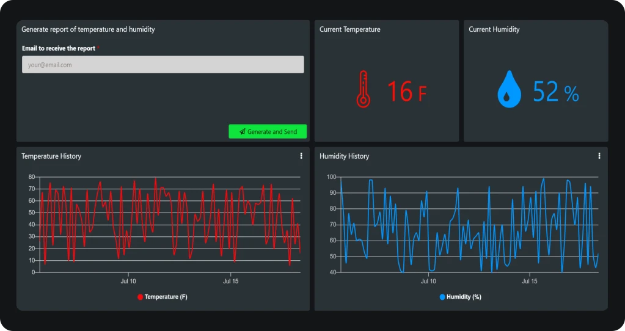Select the 16 F temperature reading
Viewport: 625px width, 331px height.
coord(406,92)
